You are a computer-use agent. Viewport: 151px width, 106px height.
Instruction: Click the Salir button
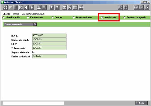(x=142, y=103)
